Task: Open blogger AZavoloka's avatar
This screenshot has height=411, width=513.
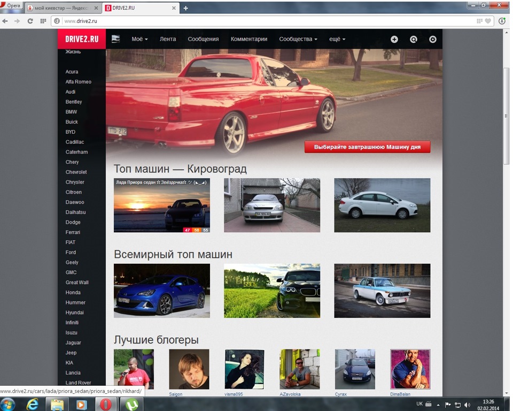Action: point(300,369)
